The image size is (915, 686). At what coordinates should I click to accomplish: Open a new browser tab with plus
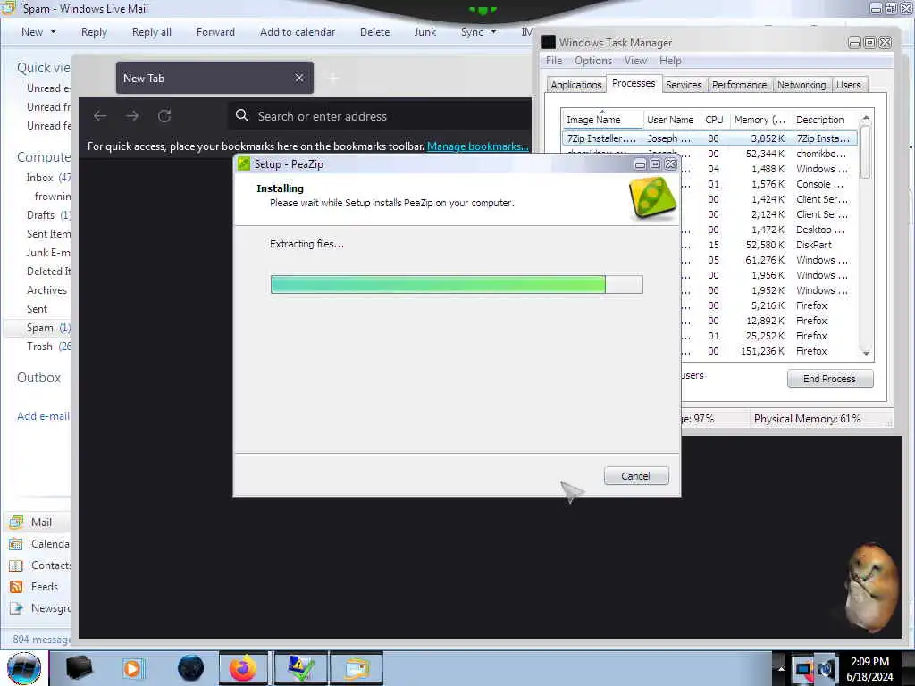pos(333,78)
